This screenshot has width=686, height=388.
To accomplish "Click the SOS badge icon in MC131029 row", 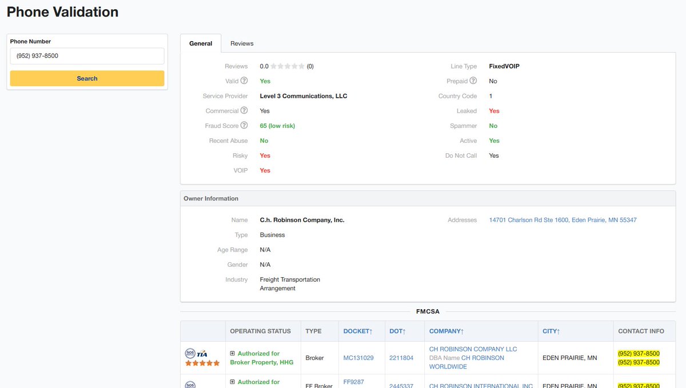I will (190, 354).
